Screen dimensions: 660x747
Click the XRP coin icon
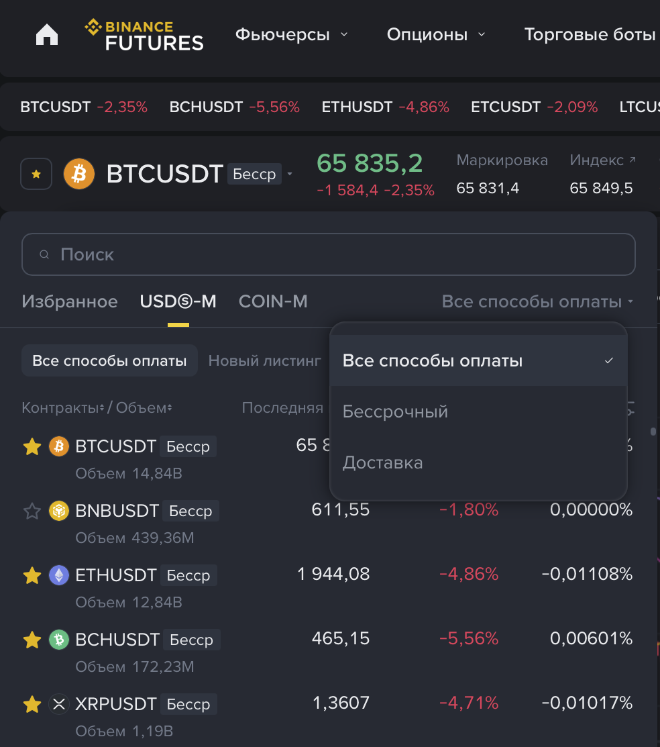pyautogui.click(x=59, y=704)
